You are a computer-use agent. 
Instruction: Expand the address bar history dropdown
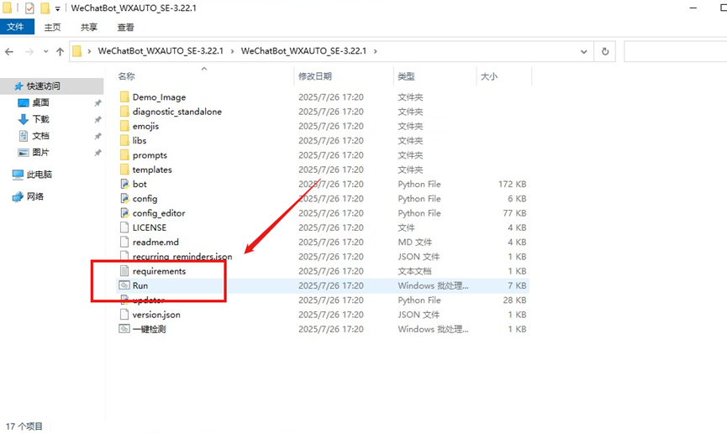point(584,51)
